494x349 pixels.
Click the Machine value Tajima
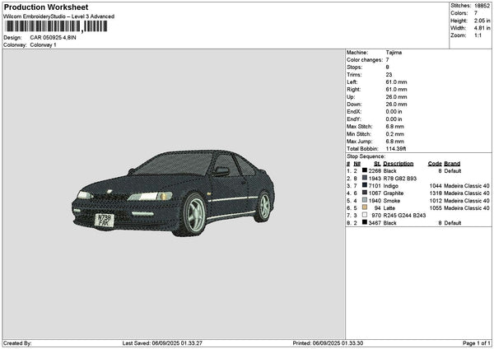point(394,53)
